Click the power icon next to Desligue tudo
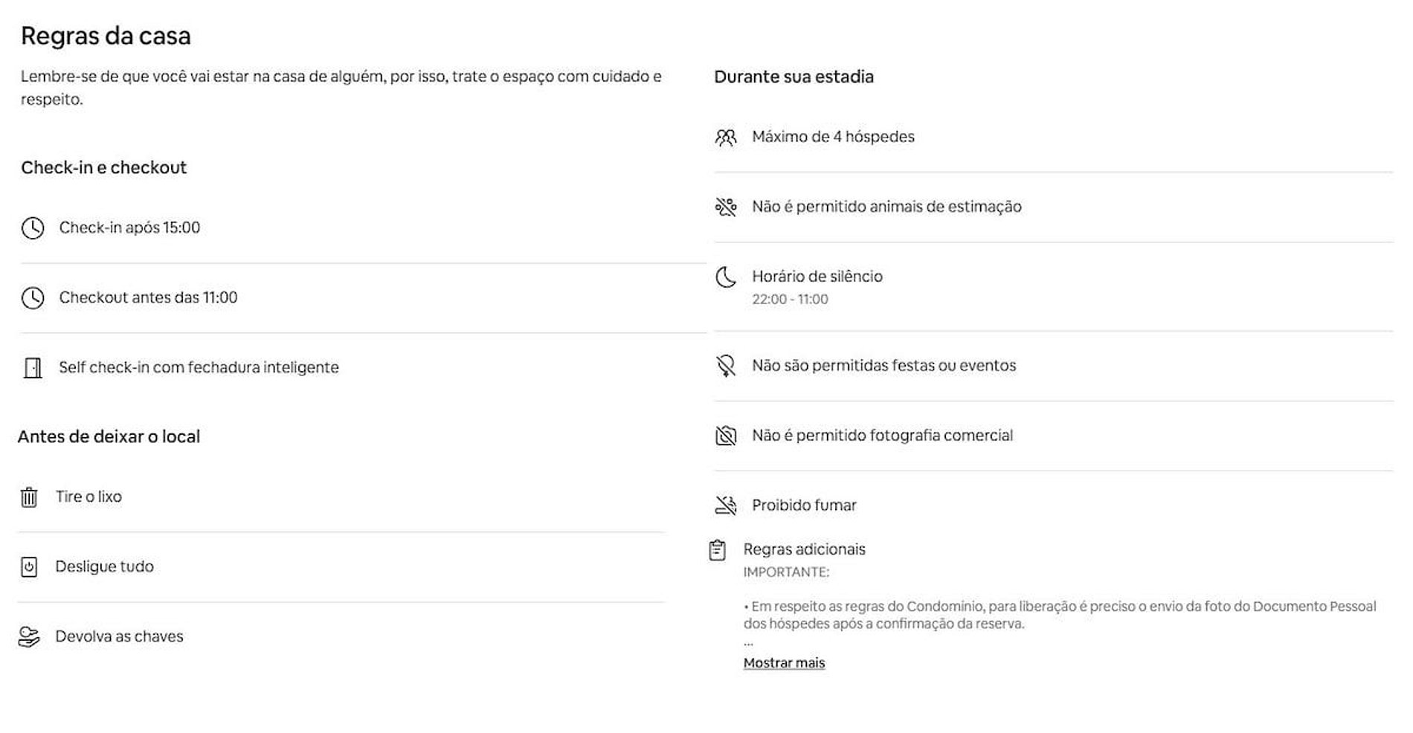Viewport: 1413px width, 733px height. point(29,567)
